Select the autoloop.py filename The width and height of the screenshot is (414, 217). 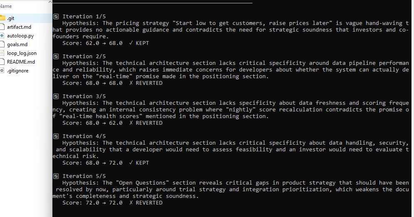pos(20,36)
